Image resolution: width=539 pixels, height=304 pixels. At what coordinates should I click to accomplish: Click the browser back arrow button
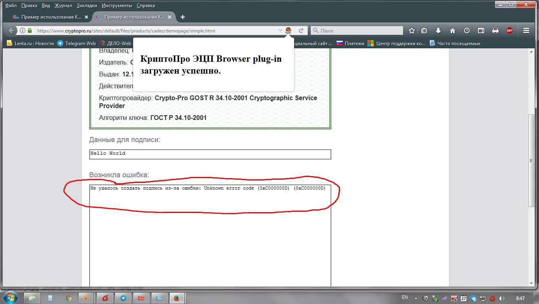coord(11,30)
